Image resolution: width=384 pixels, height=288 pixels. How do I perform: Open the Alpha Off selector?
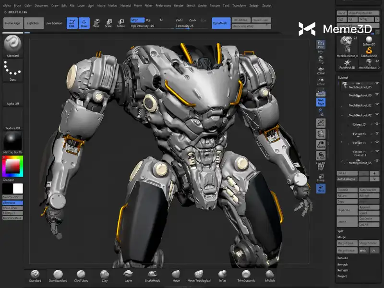point(13,95)
